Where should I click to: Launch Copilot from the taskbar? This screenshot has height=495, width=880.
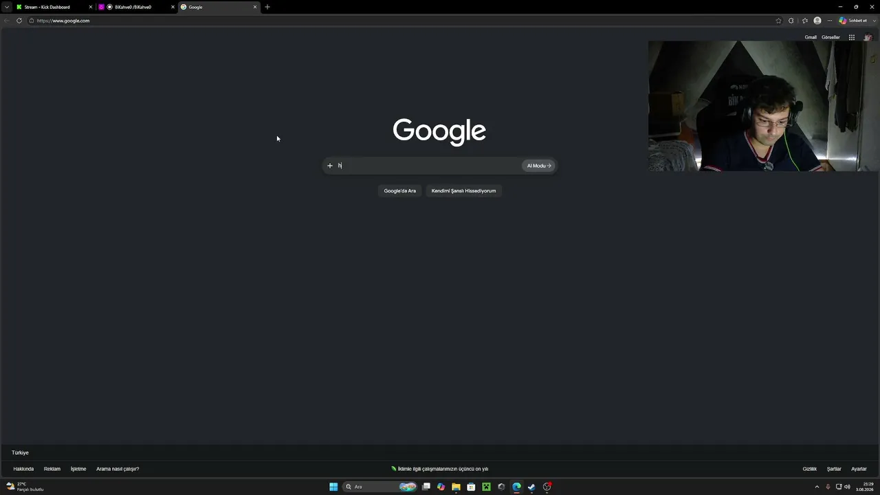pyautogui.click(x=441, y=487)
